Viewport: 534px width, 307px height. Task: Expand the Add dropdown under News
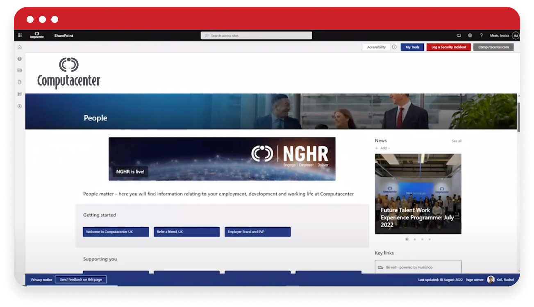383,148
